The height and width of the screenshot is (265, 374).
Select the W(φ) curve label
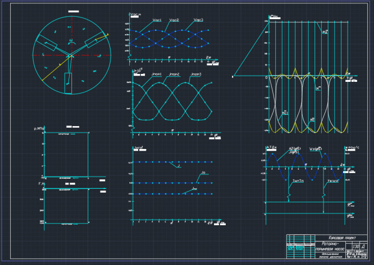coord(316,149)
